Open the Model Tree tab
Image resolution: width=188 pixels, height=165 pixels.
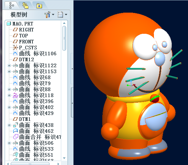(12, 5)
